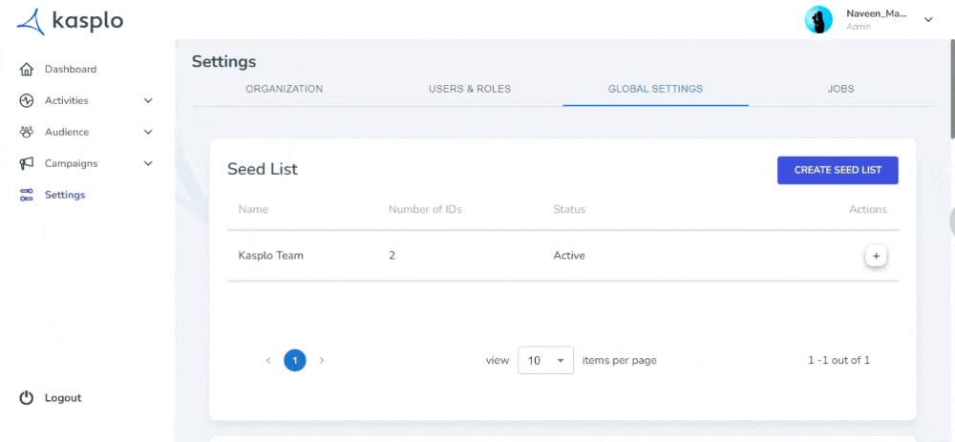The width and height of the screenshot is (955, 442).
Task: Open Settings in the sidebar
Action: 65,195
